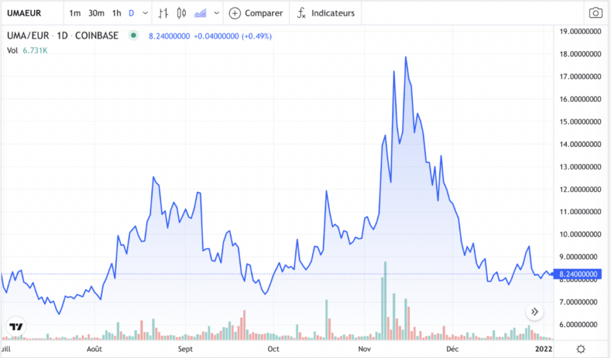Switch to the 1m timeframe
Image resolution: width=611 pixels, height=358 pixels.
click(x=75, y=13)
